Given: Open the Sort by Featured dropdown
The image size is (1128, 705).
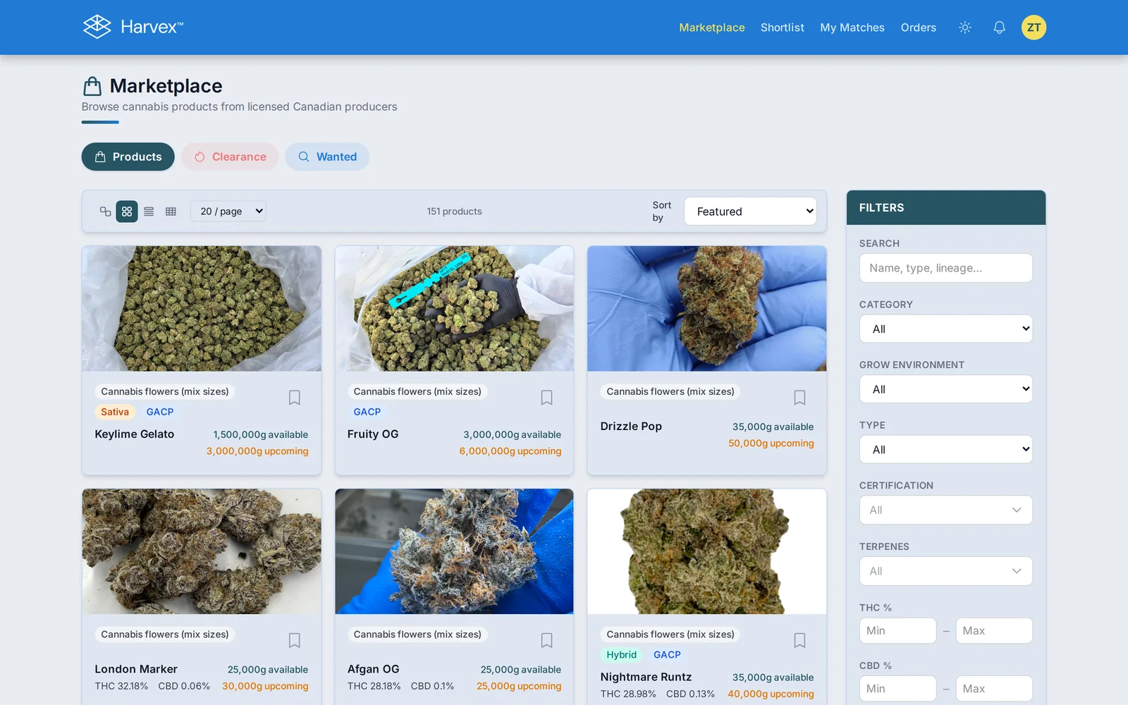Looking at the screenshot, I should [x=750, y=211].
